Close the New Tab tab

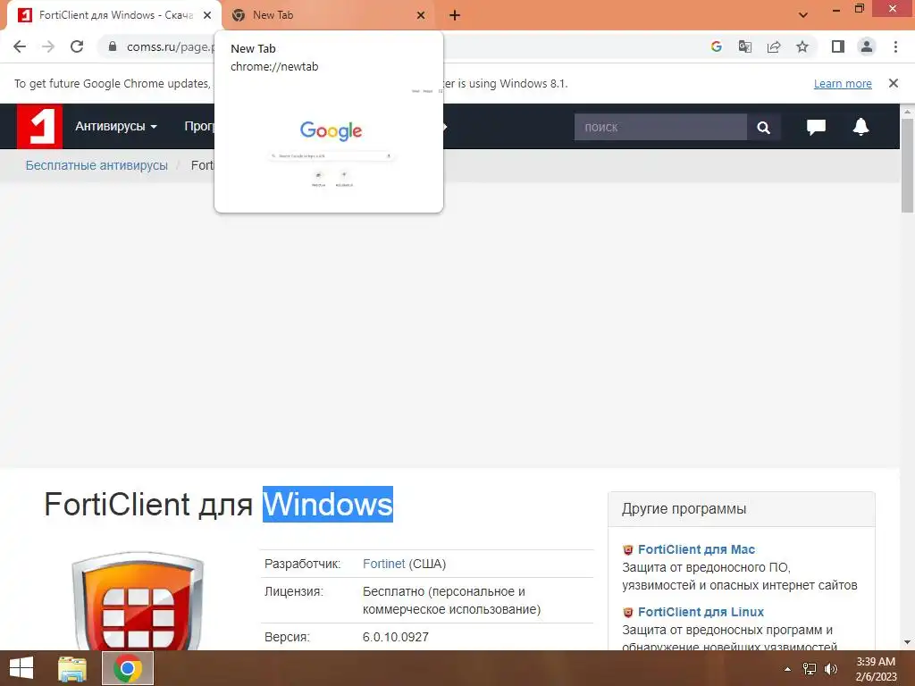point(421,15)
